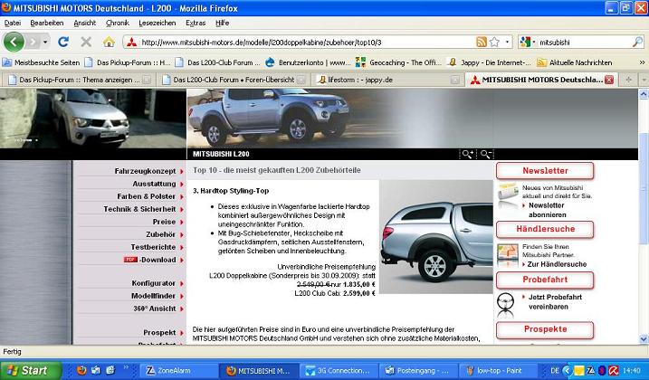The width and height of the screenshot is (649, 380).
Task: Click the Firefox quick launch icon
Action: tap(81, 370)
